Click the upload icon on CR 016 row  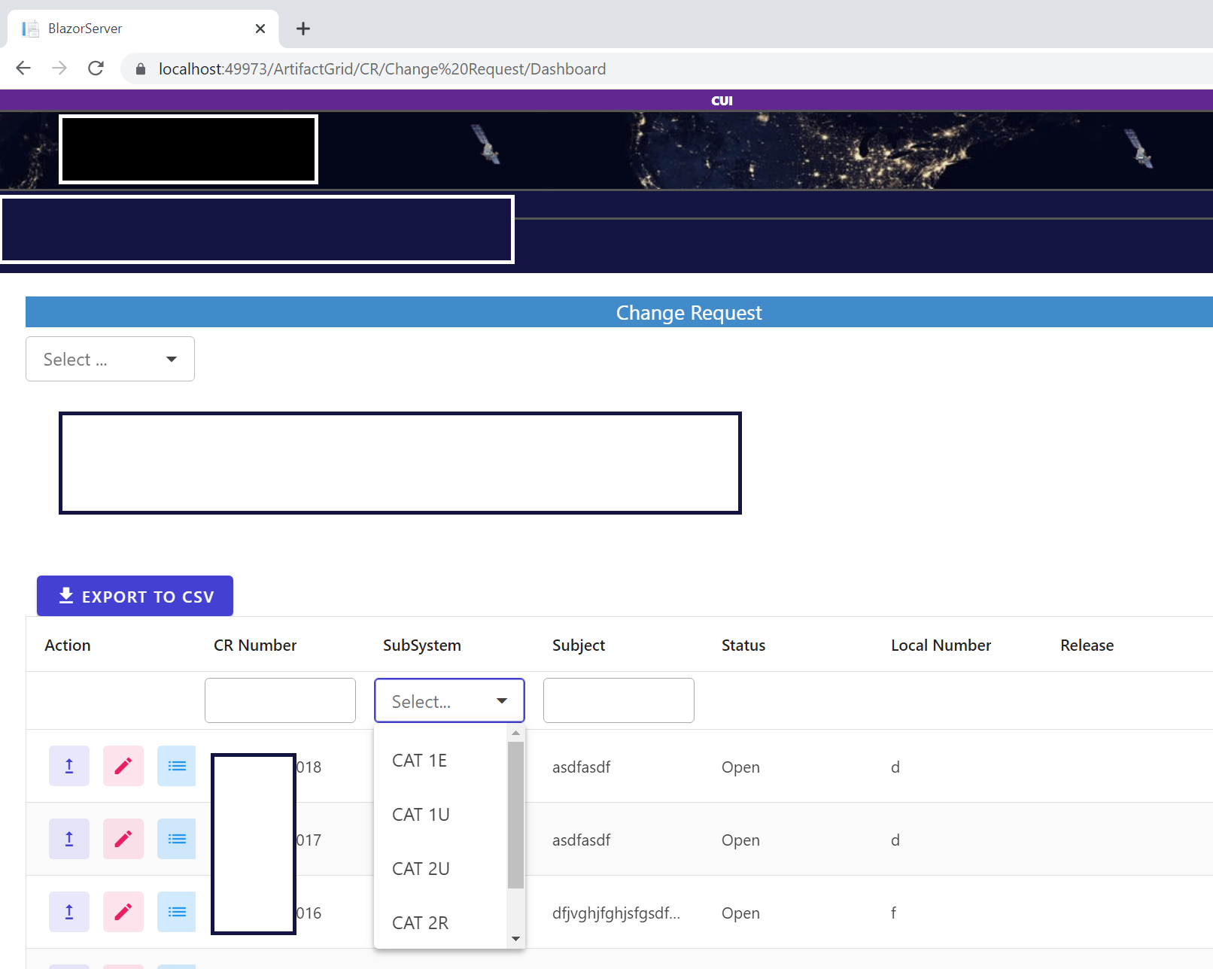tap(68, 911)
